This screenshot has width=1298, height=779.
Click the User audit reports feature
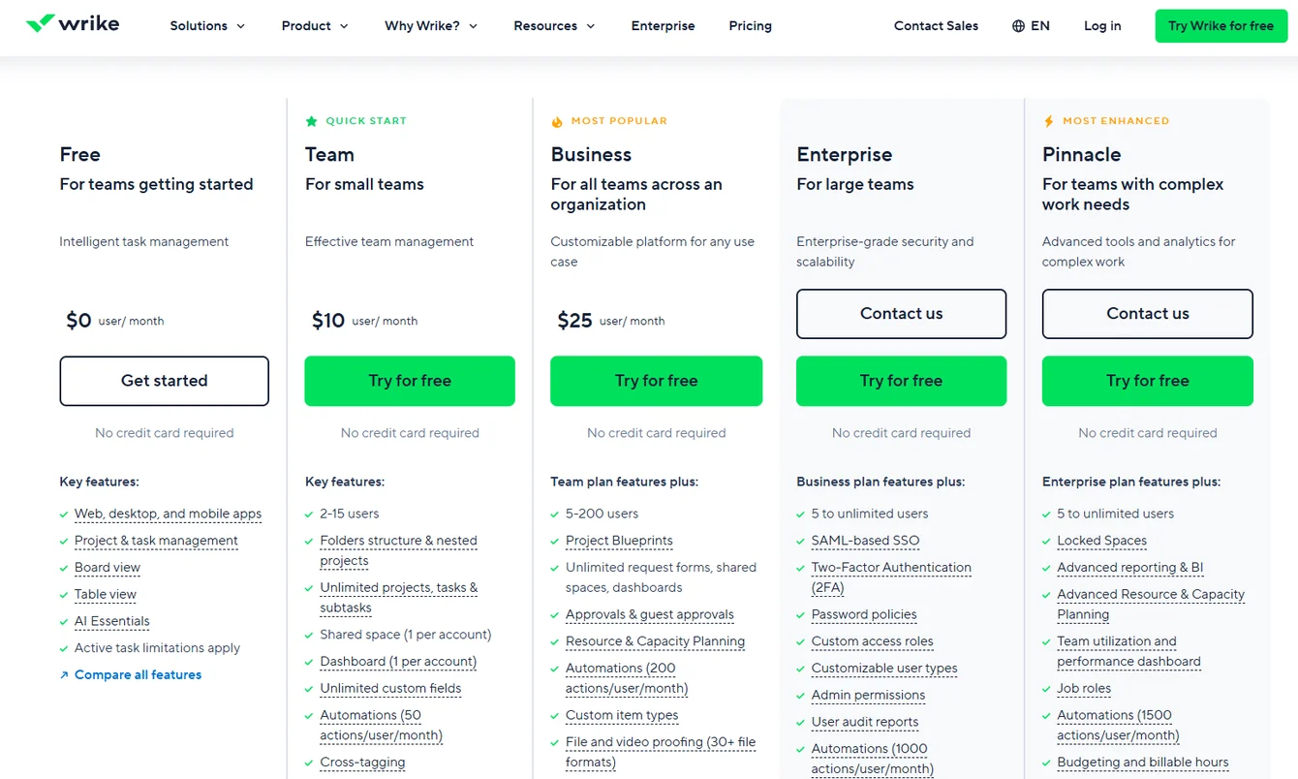(865, 723)
